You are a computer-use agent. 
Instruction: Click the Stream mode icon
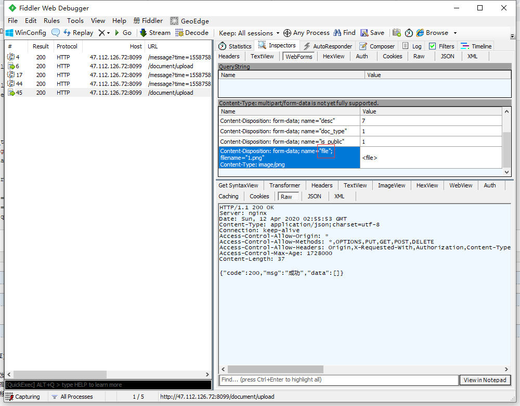(x=143, y=33)
